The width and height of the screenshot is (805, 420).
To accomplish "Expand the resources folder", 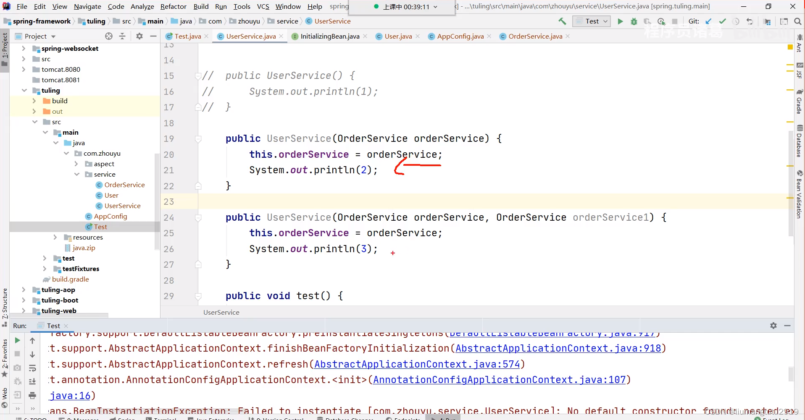I will (55, 237).
